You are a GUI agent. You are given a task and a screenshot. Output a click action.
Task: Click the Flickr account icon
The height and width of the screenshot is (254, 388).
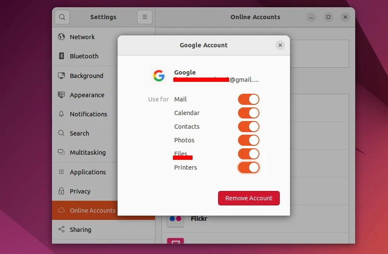(175, 219)
